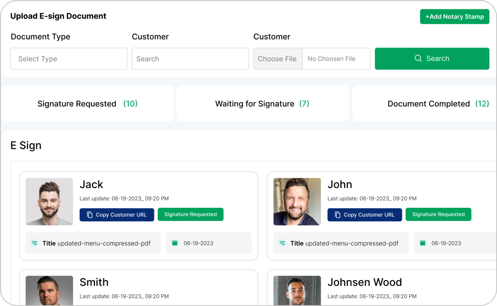Click Signature Requested status on Jack's card

pos(190,214)
